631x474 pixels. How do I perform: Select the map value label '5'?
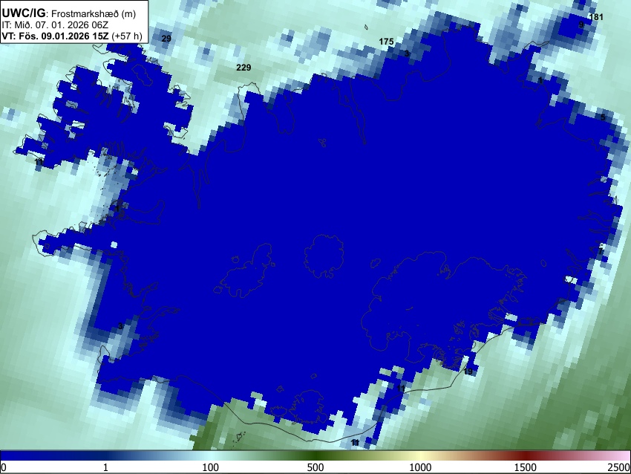[x=603, y=117]
